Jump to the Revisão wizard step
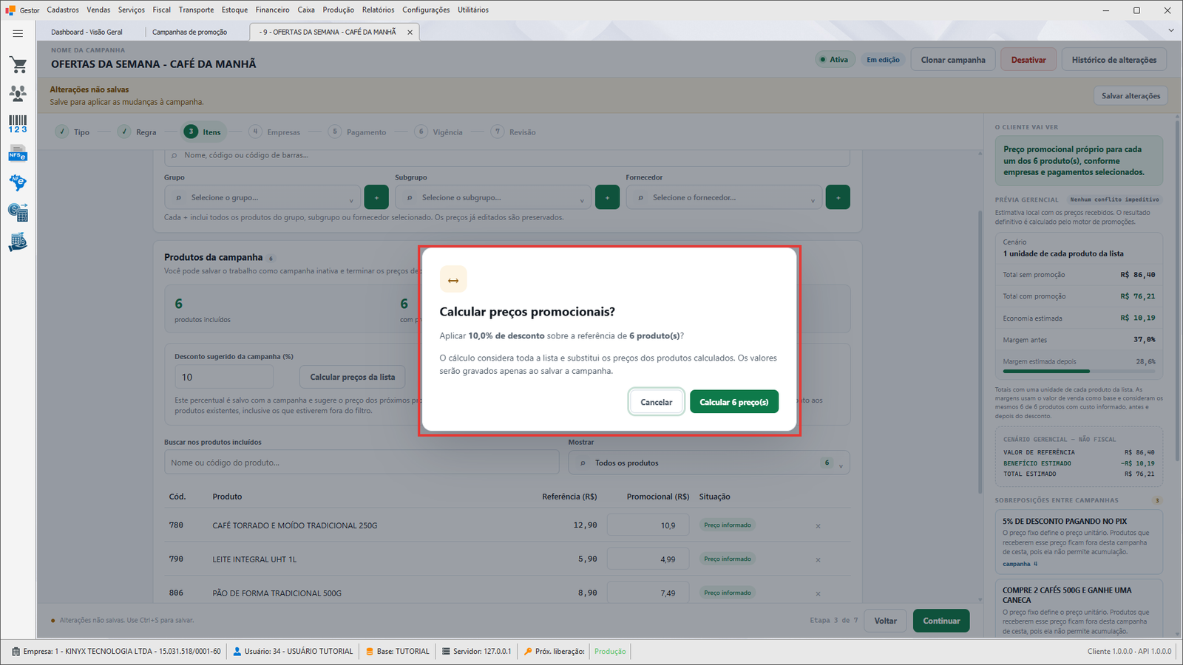Viewport: 1183px width, 665px height. 514,132
